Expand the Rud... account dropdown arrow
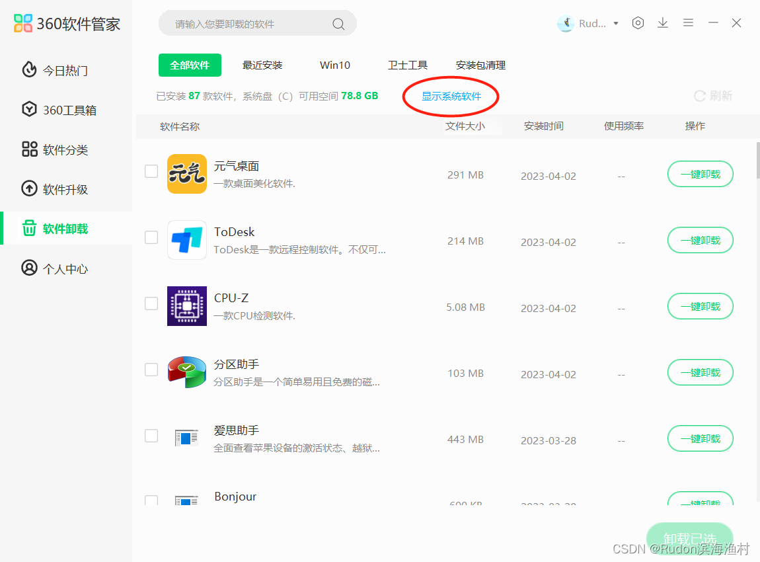760x562 pixels. pos(615,23)
